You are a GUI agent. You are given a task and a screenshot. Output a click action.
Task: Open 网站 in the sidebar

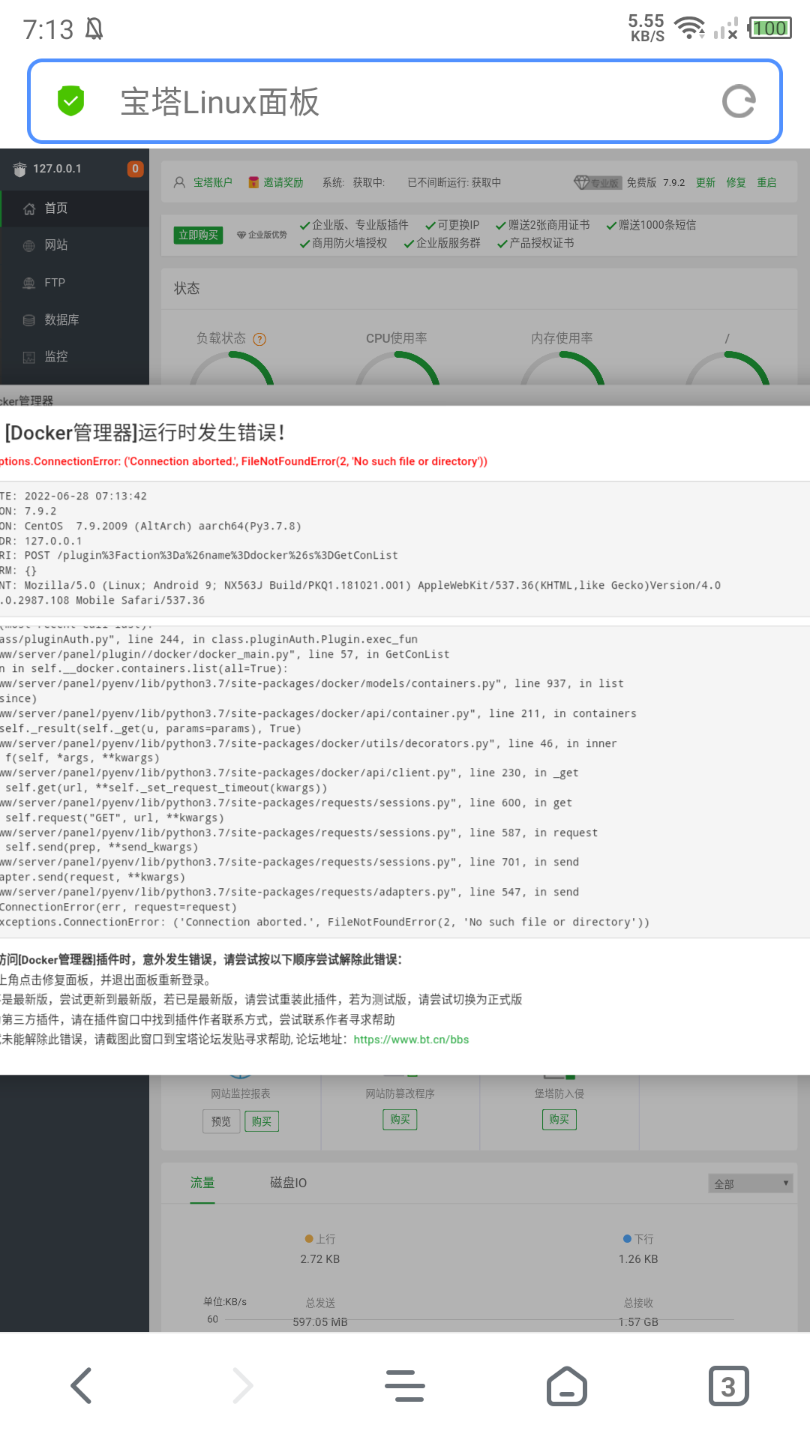[x=75, y=245]
